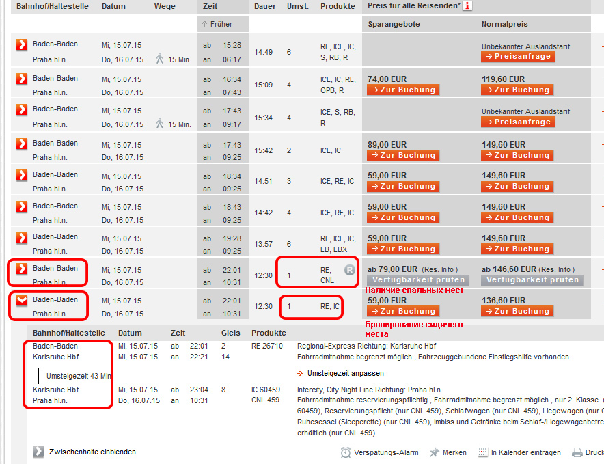Open the price info icon next to Preis für alle Reisenden
The image size is (604, 464).
tap(467, 5)
